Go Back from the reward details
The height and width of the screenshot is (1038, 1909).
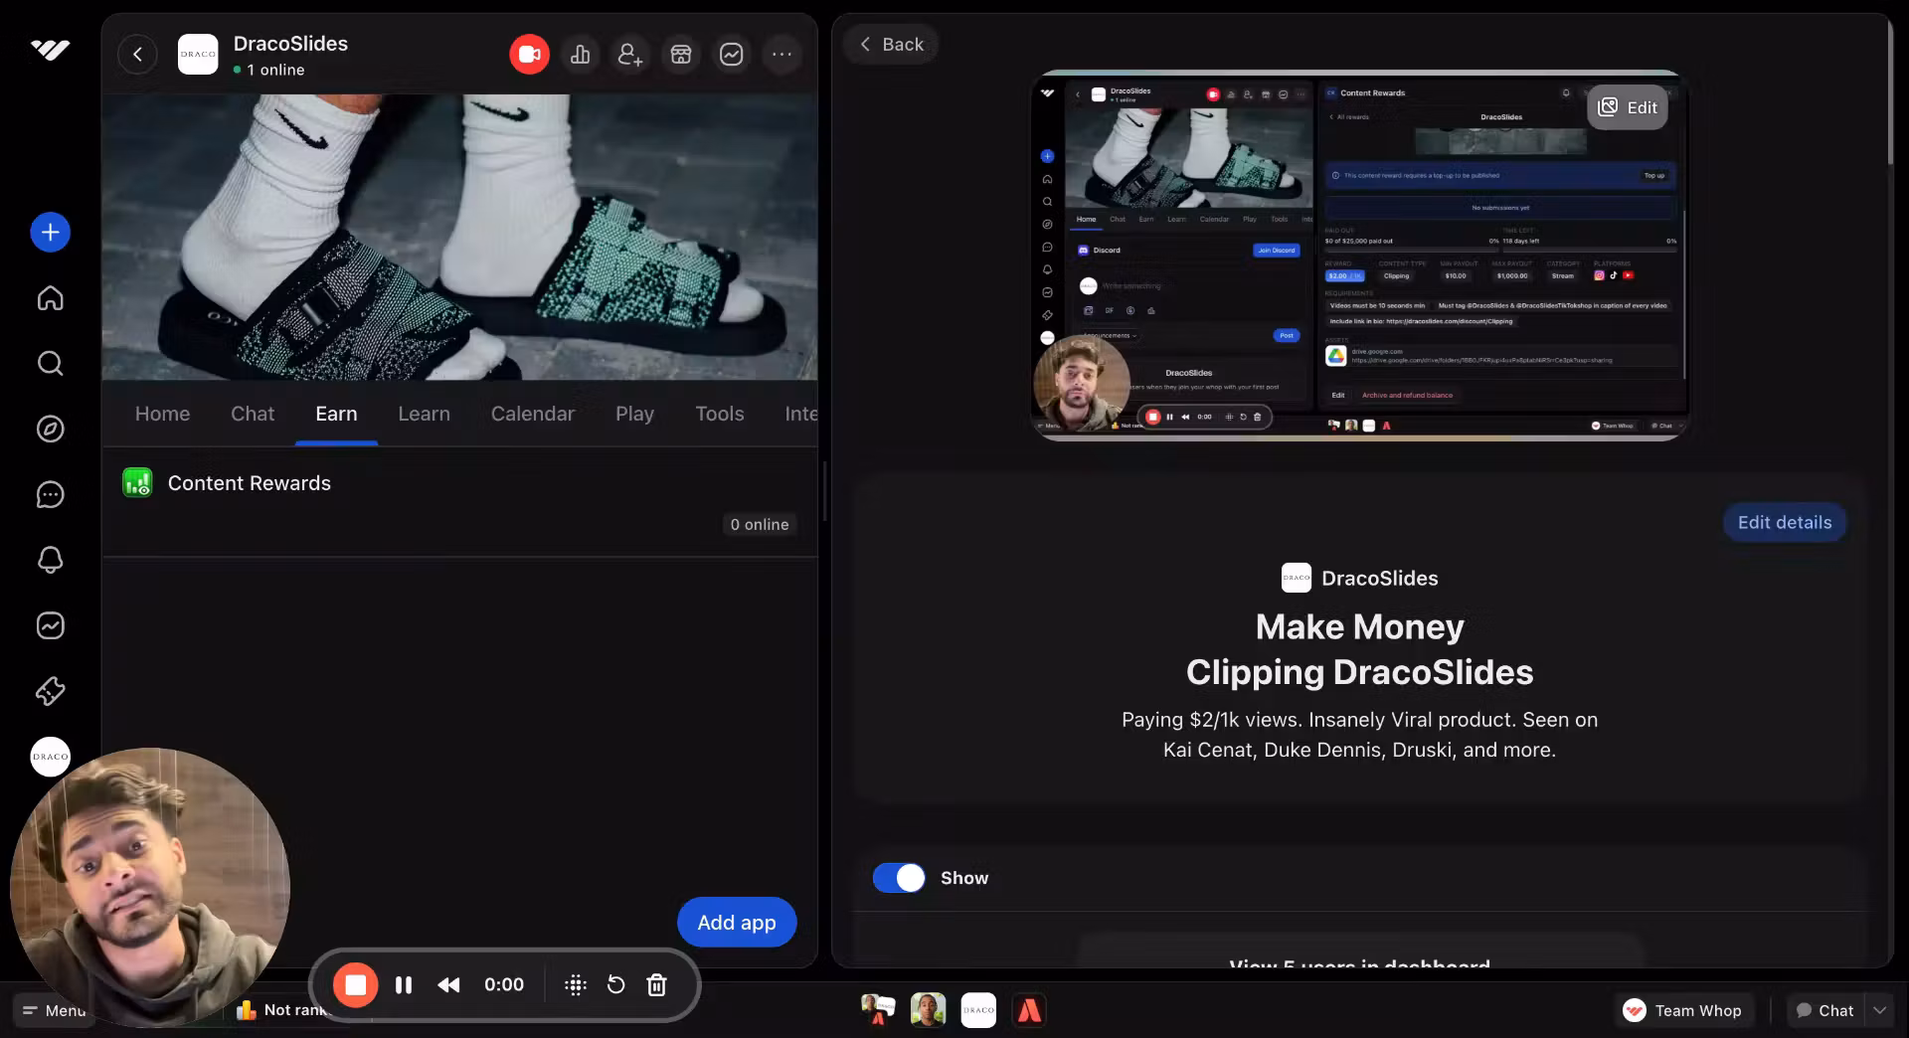tap(891, 45)
